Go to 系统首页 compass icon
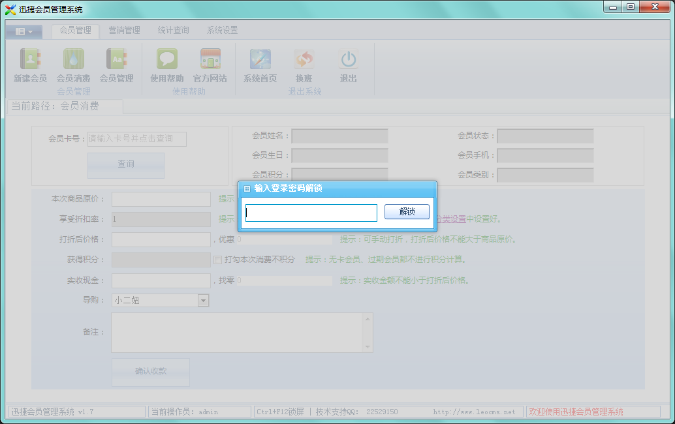Image resolution: width=675 pixels, height=424 pixels. pyautogui.click(x=260, y=59)
